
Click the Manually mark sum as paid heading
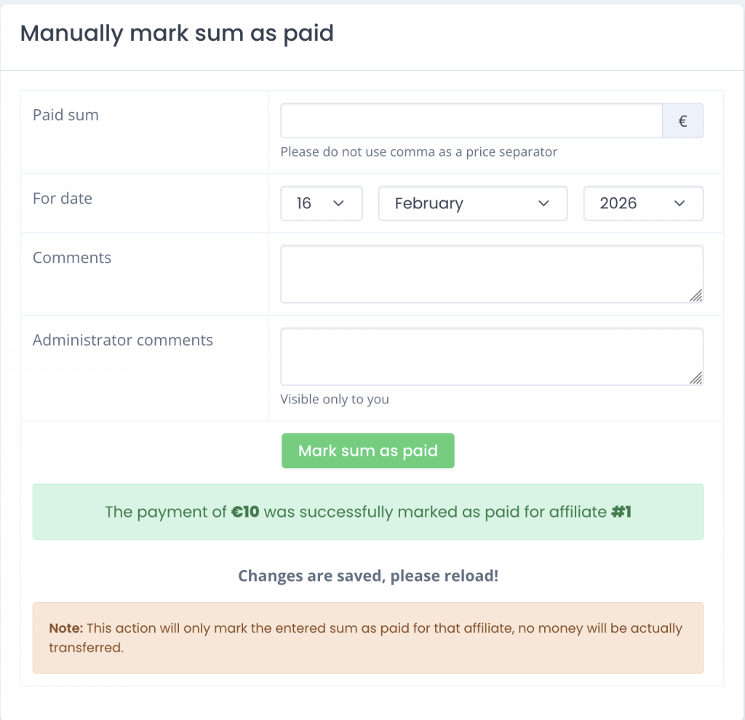pos(178,33)
